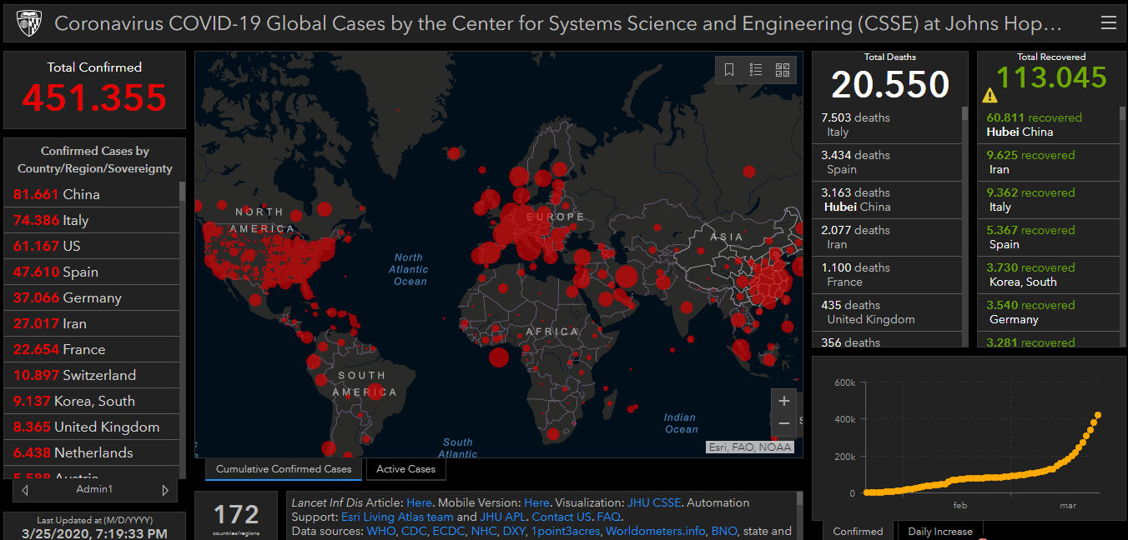Open the Esri Living Atlas team link

(397, 517)
